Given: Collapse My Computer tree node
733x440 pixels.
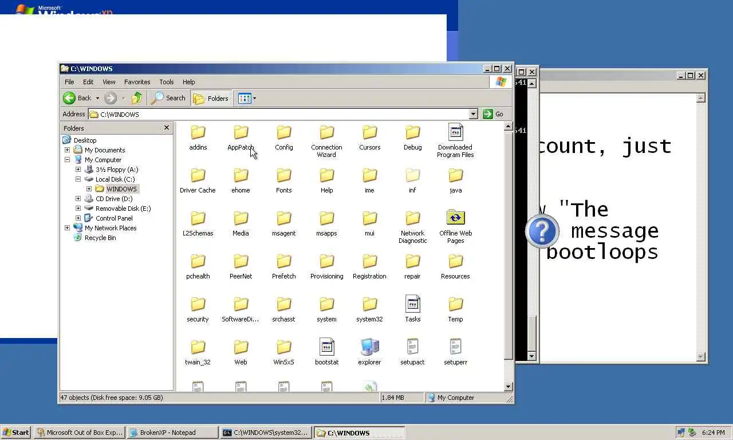Looking at the screenshot, I should click(67, 160).
